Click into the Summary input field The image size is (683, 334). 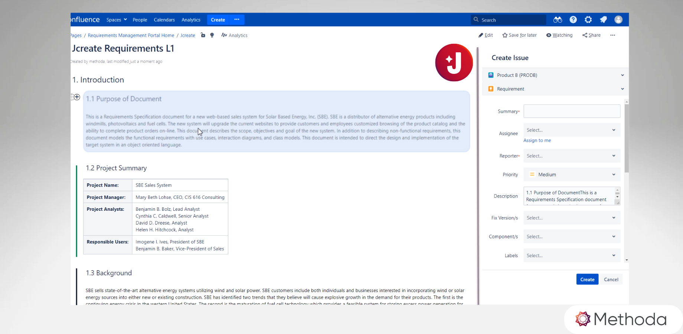click(572, 111)
